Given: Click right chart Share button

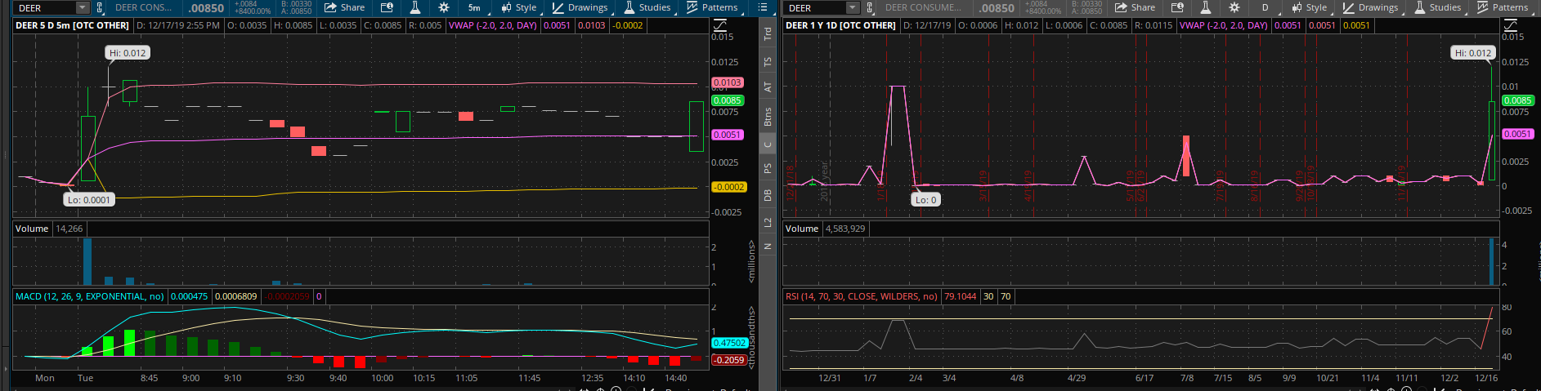Looking at the screenshot, I should [x=1135, y=7].
